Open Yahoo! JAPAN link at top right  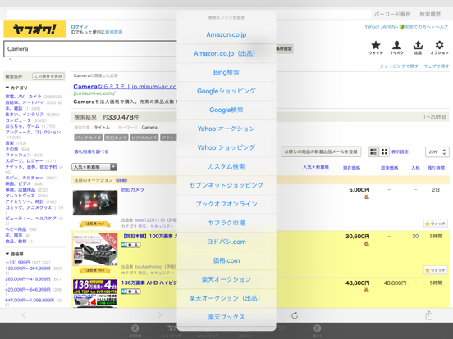tap(380, 27)
